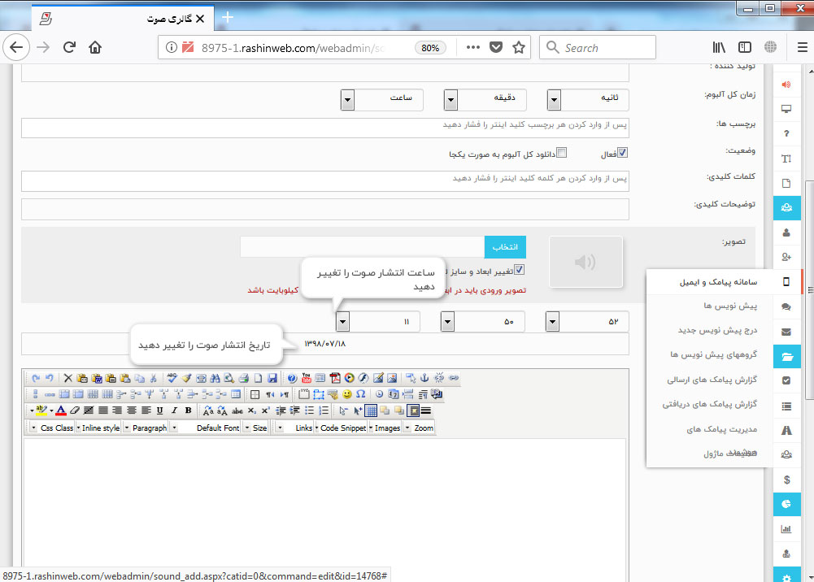
Task: Apply superscript formatting
Action: 265,410
